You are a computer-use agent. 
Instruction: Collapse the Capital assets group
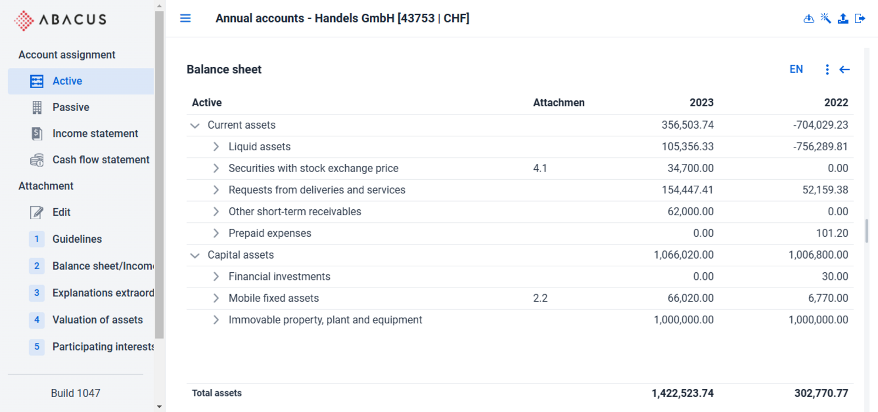click(x=195, y=255)
